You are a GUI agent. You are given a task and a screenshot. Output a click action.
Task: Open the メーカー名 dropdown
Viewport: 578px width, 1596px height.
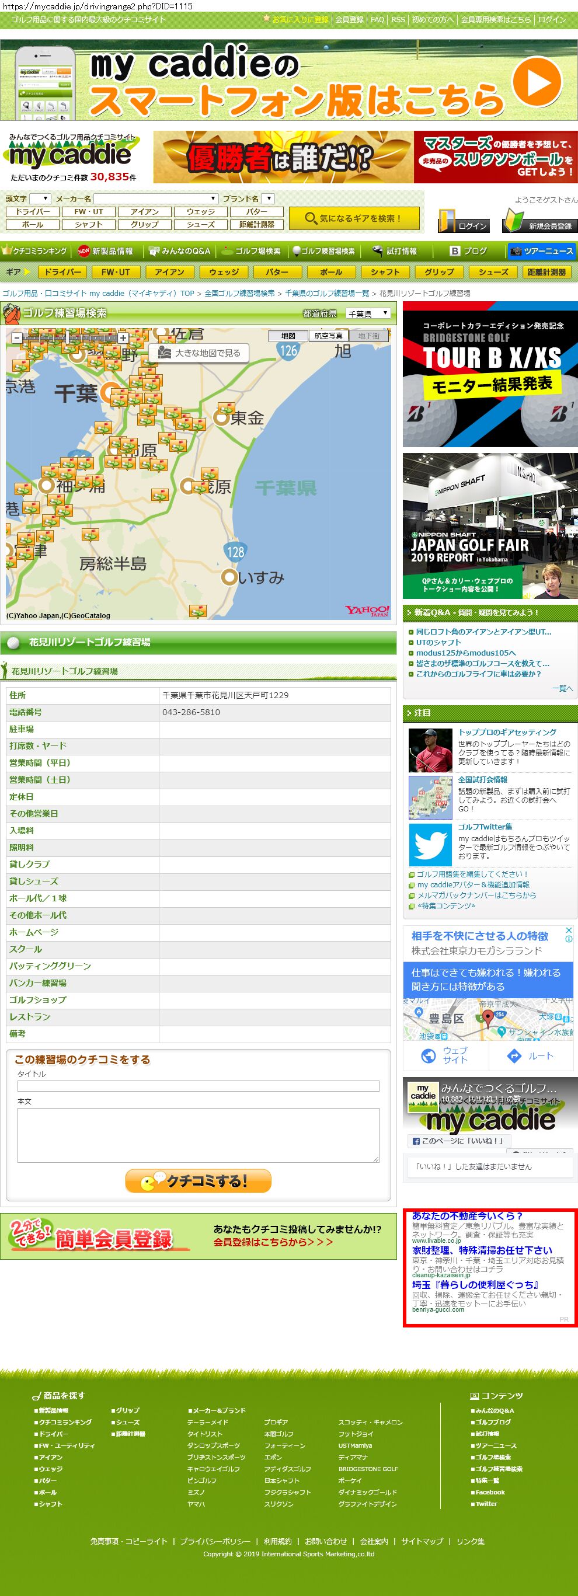click(x=155, y=198)
